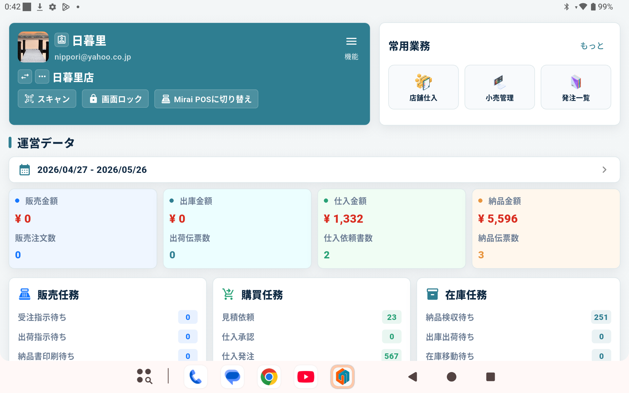Open 見積依頼 with 23 items

(x=312, y=317)
